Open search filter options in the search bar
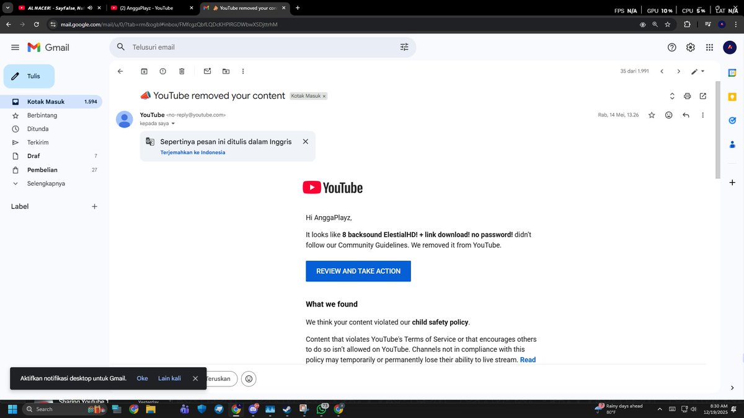744x418 pixels. tap(404, 47)
